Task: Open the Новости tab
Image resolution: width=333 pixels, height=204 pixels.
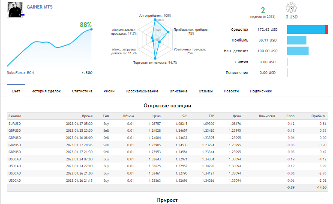Action: coord(231,91)
